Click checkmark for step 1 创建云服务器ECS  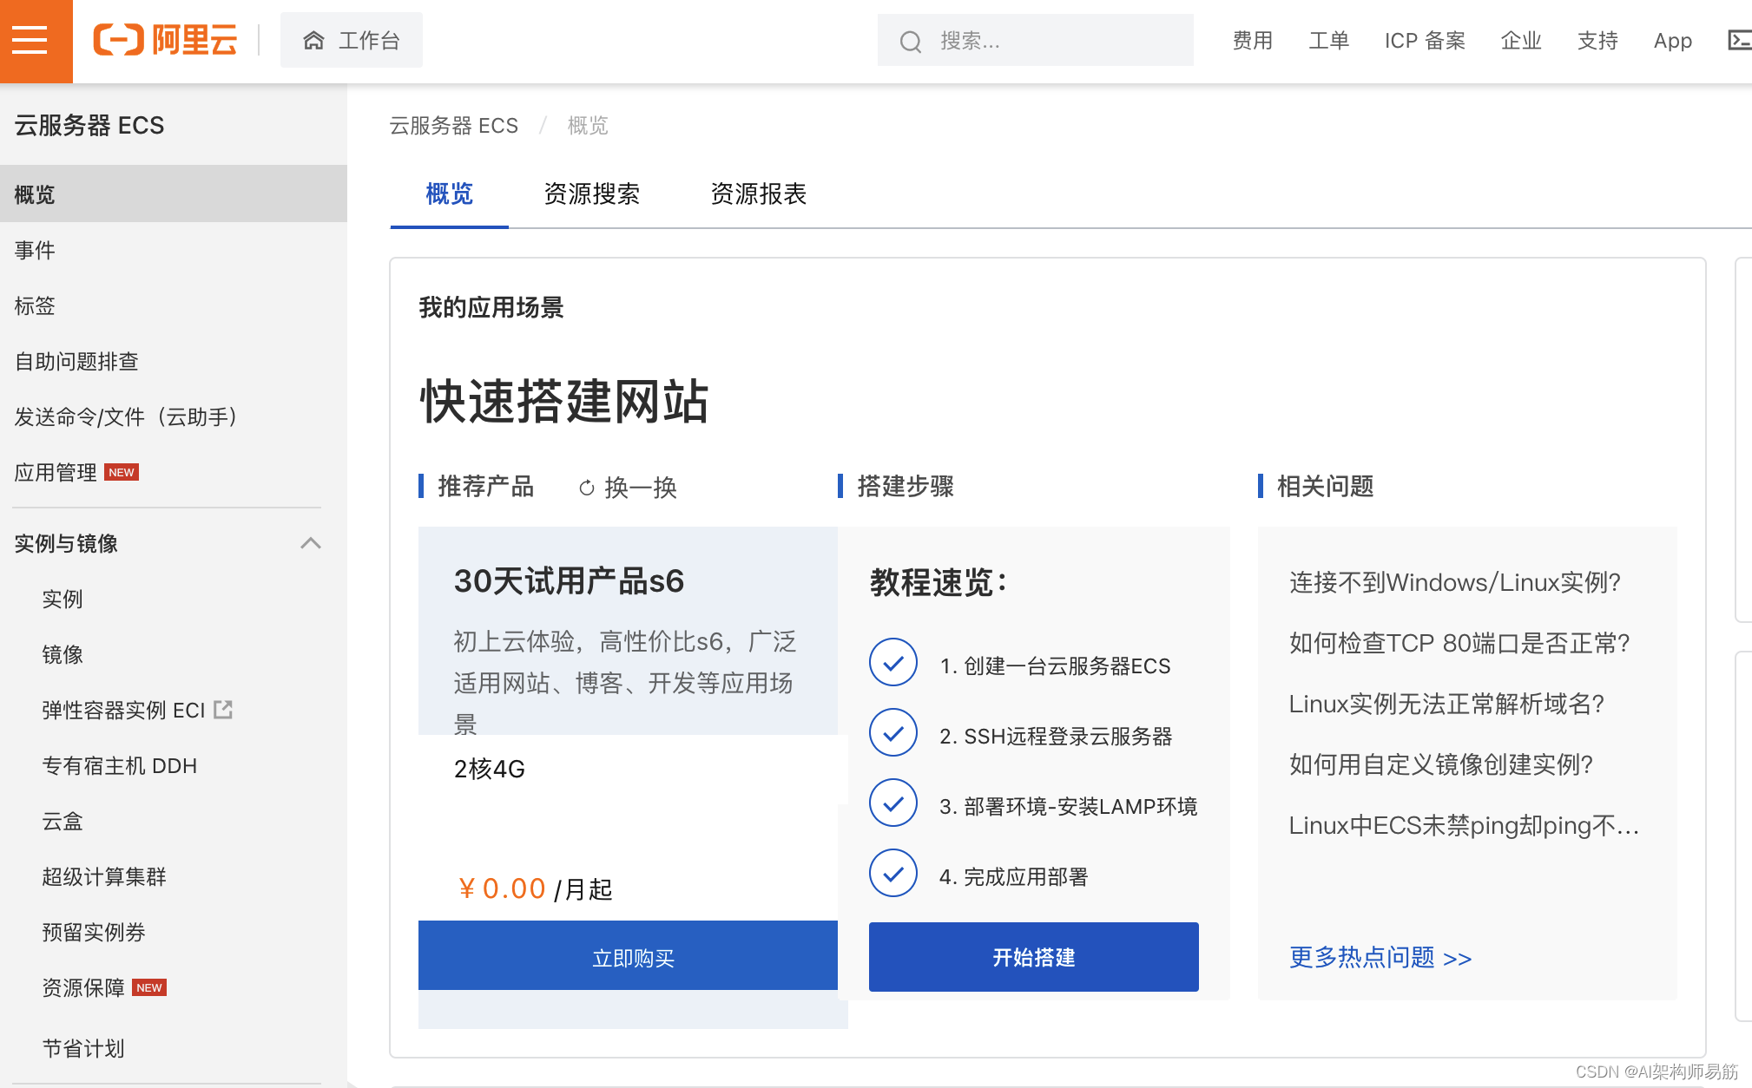893,663
